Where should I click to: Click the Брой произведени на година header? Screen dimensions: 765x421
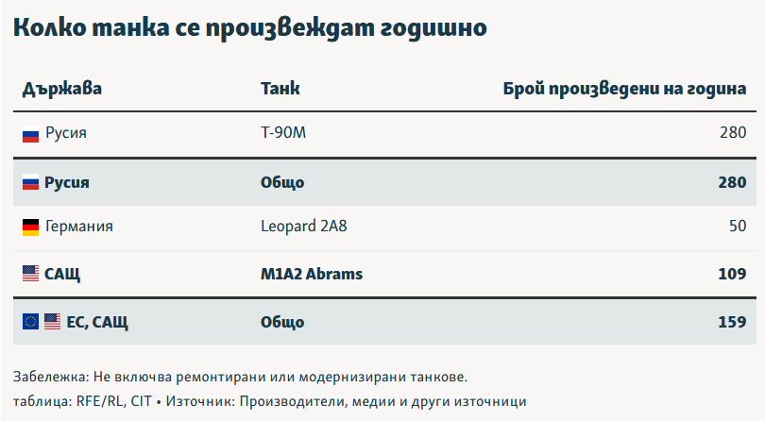click(624, 90)
